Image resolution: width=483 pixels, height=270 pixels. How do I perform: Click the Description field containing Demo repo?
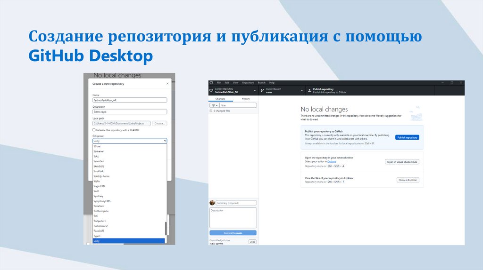(130, 112)
